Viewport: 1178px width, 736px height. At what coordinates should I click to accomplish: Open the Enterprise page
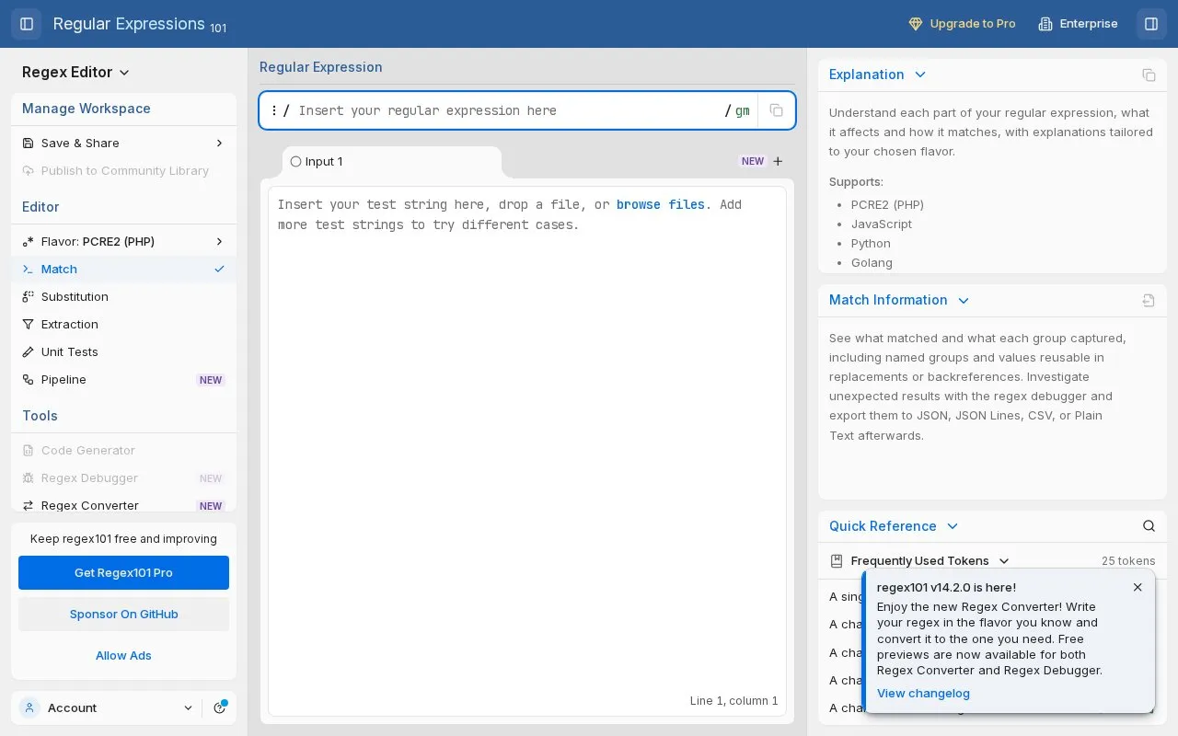coord(1078,24)
